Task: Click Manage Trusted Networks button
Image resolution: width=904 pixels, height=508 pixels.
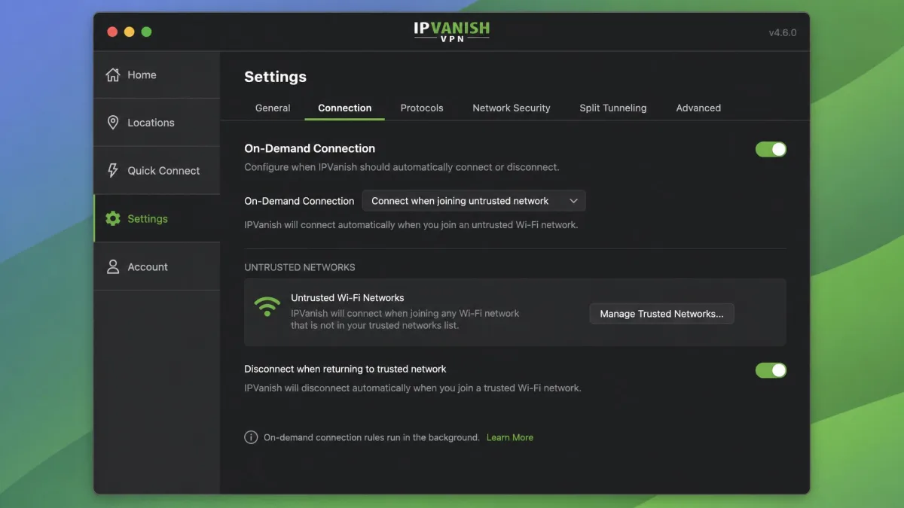Action: coord(661,314)
